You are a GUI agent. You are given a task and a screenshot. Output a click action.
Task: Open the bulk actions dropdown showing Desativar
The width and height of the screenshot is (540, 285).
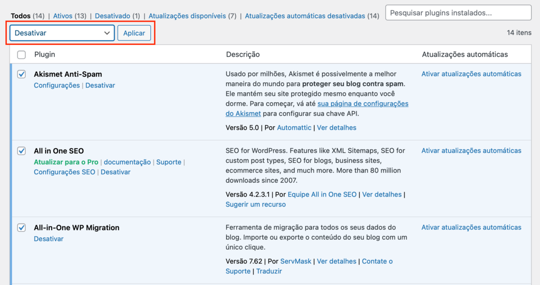coord(62,33)
